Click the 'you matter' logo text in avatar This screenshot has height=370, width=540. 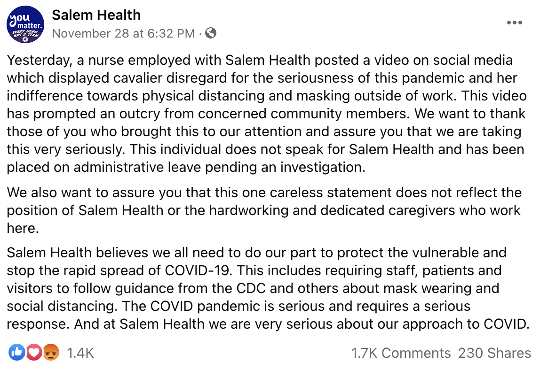(25, 21)
